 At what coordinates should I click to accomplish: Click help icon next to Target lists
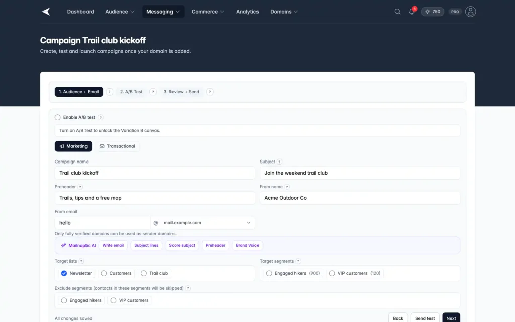tap(81, 261)
